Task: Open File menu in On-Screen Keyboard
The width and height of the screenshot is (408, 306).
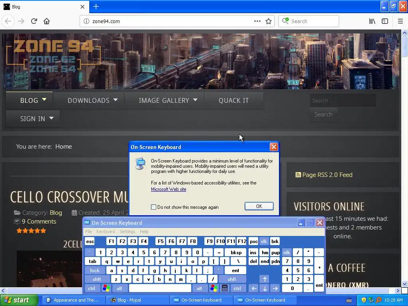Action: (x=88, y=231)
